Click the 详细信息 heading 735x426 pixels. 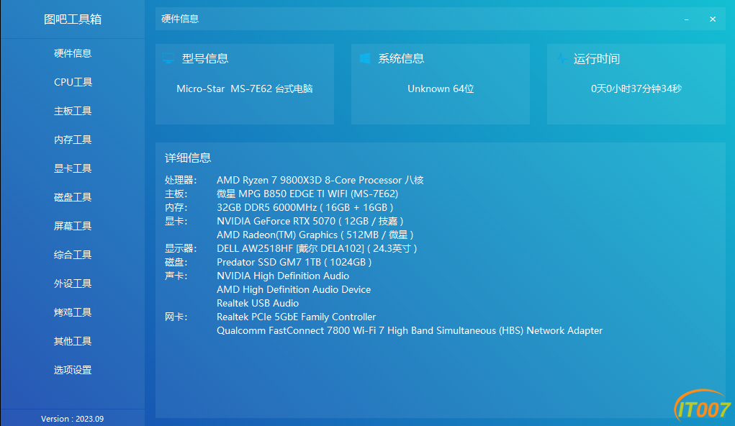coord(188,158)
